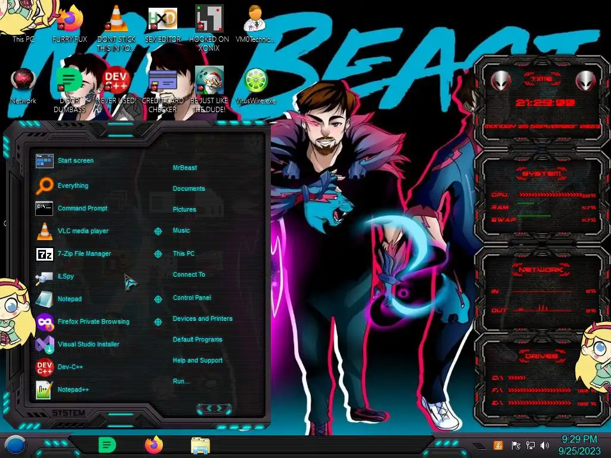
Task: Click the taskbar clock showing 9:29 PM
Action: (x=579, y=445)
